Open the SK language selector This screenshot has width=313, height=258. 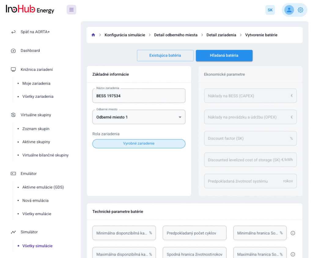click(270, 10)
